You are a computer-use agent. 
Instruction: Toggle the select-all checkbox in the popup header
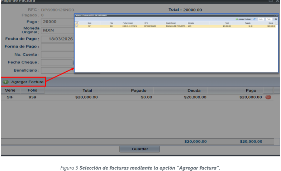point(77,23)
